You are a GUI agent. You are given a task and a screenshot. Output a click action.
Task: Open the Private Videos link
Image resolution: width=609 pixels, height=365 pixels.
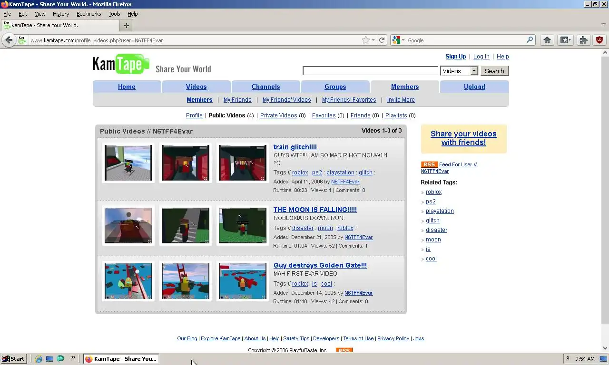pos(278,115)
